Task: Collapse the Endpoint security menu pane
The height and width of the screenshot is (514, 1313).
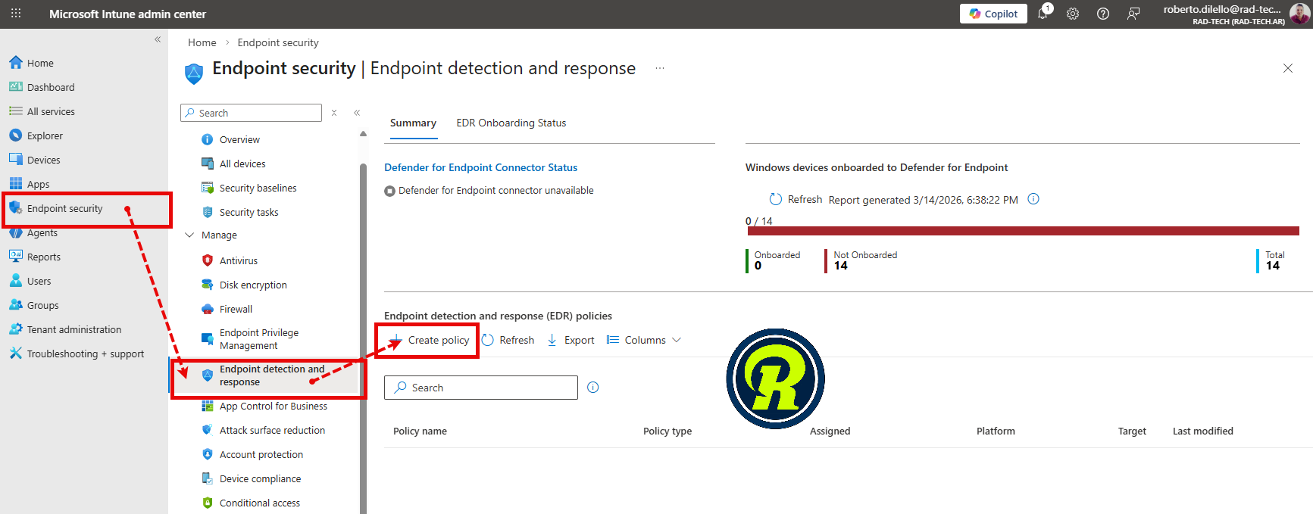Action: [357, 113]
